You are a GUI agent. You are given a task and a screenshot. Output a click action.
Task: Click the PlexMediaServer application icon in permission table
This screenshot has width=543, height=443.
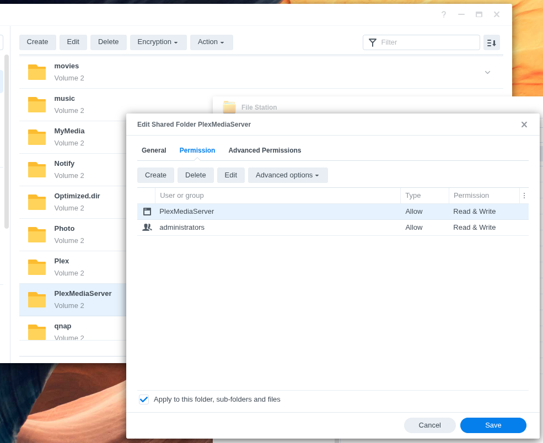point(147,212)
